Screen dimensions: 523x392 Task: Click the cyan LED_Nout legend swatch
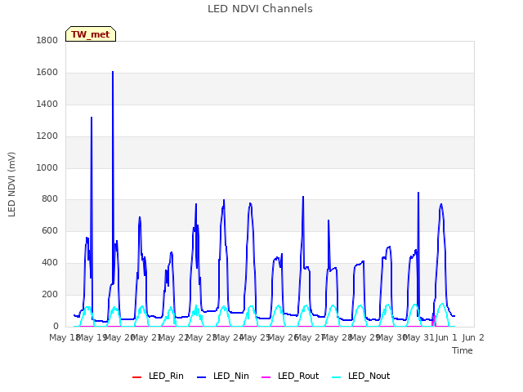(x=337, y=377)
